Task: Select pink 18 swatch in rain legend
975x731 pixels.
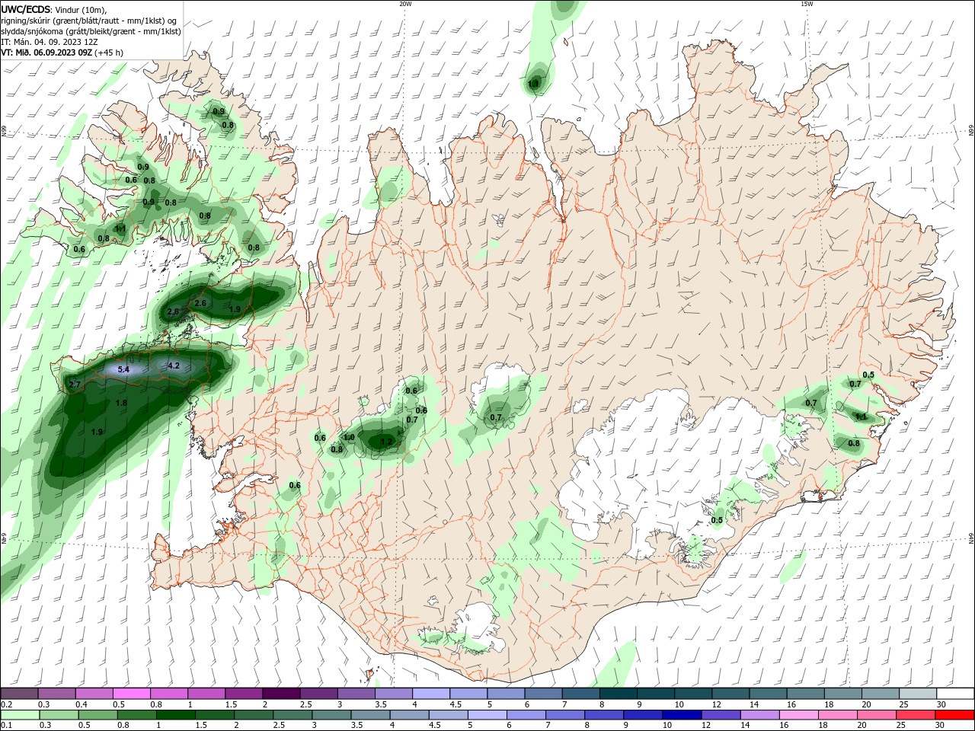Action: [837, 715]
